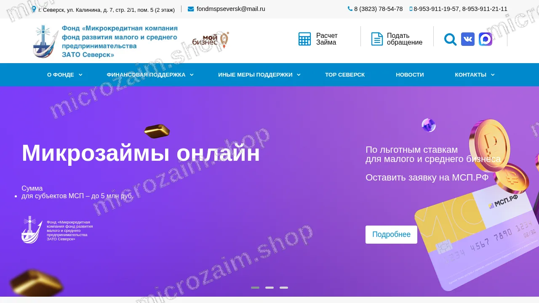Open the О ФОНДЕ menu item

tap(61, 75)
